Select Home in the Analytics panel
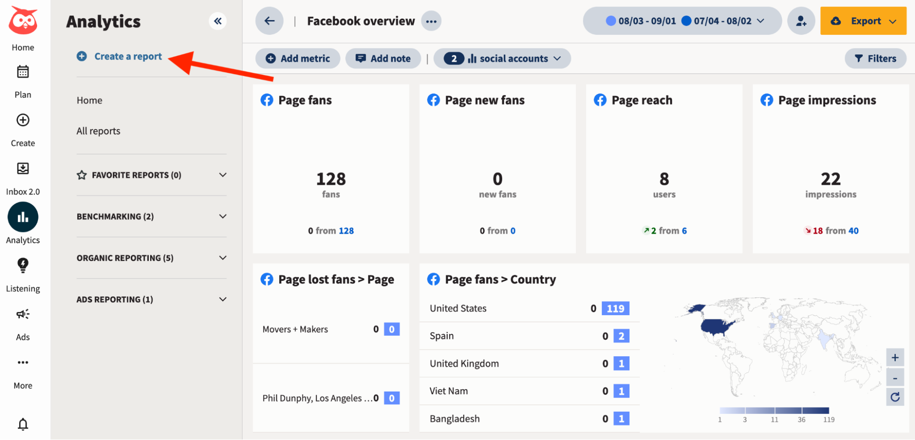This screenshot has width=915, height=440. (x=89, y=100)
